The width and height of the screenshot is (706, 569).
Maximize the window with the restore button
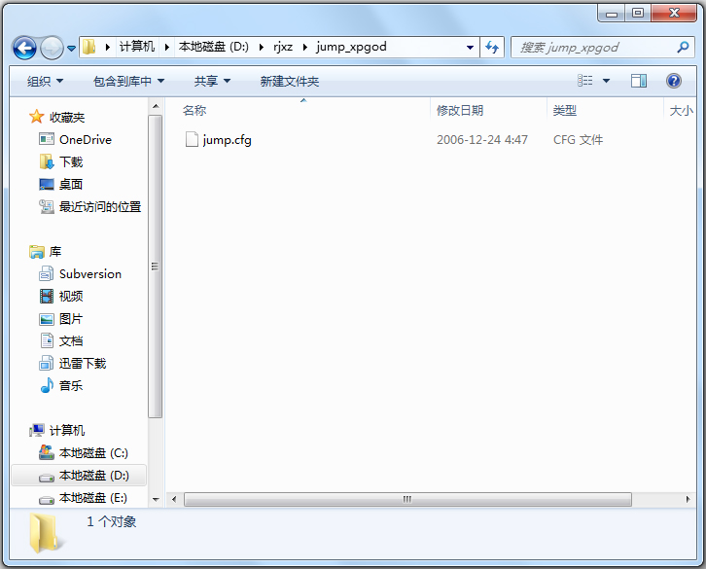[x=638, y=13]
